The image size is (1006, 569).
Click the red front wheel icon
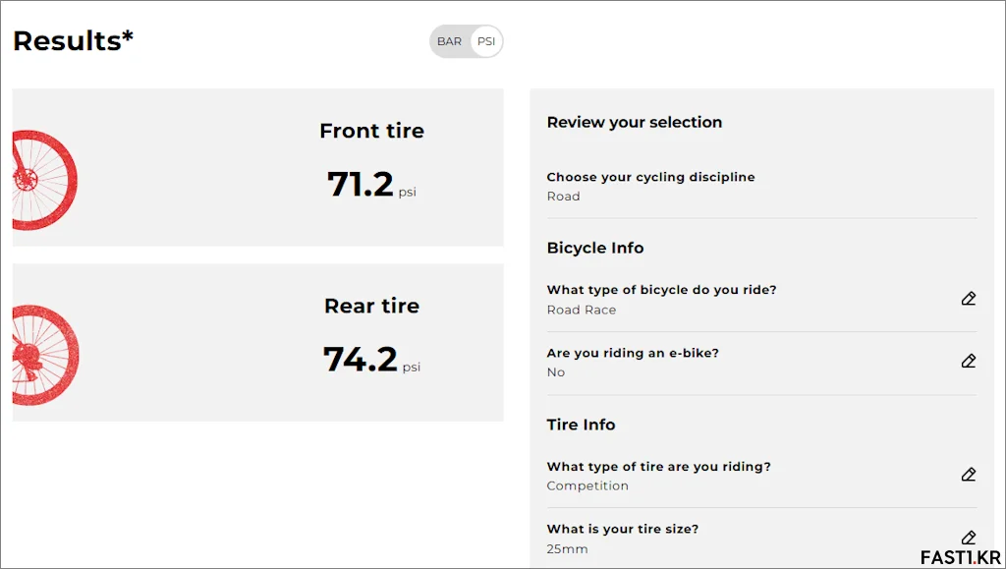pos(44,180)
